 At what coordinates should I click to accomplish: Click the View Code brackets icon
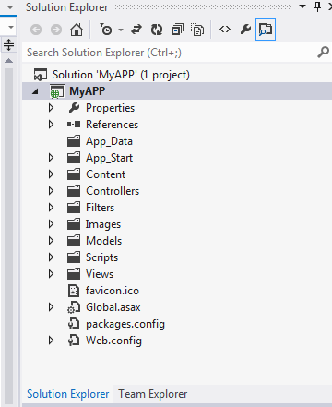coord(225,30)
